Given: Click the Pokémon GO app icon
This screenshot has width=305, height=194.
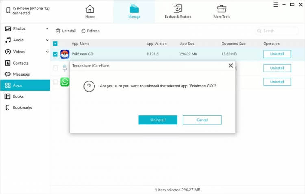Looking at the screenshot, I should click(x=65, y=54).
